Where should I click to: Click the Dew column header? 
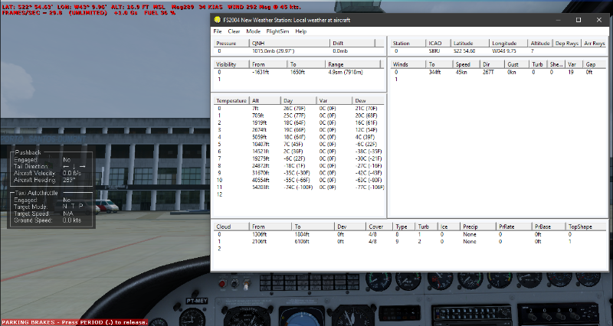(x=368, y=101)
